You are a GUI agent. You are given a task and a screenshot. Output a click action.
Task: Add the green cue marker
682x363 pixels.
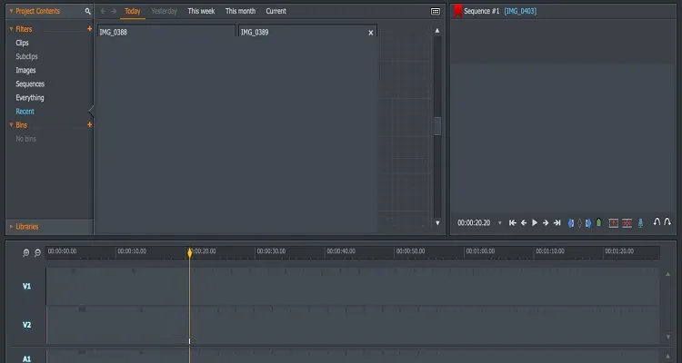(599, 222)
